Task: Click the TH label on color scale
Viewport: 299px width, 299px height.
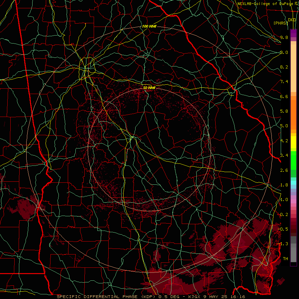Action: coord(285,259)
